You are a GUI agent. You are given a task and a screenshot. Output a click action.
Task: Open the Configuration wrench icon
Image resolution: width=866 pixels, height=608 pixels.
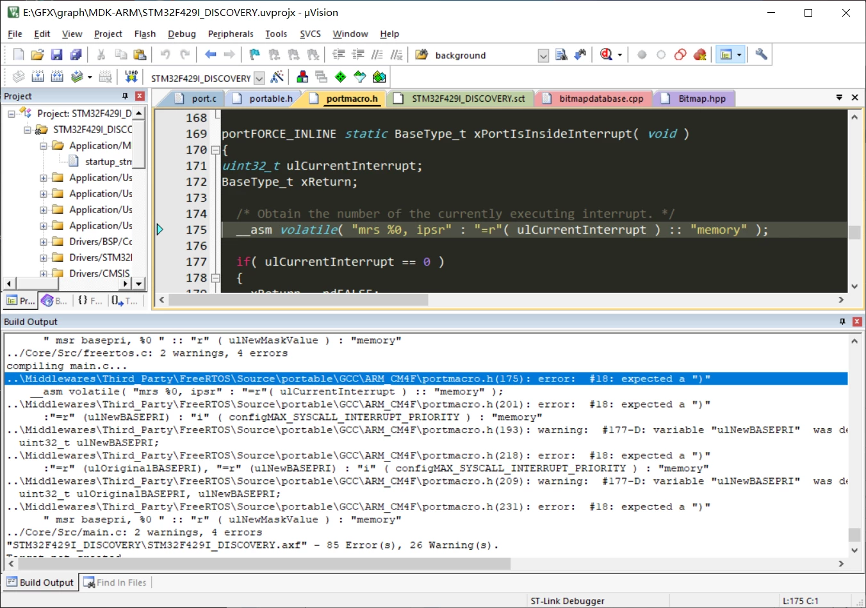(761, 55)
